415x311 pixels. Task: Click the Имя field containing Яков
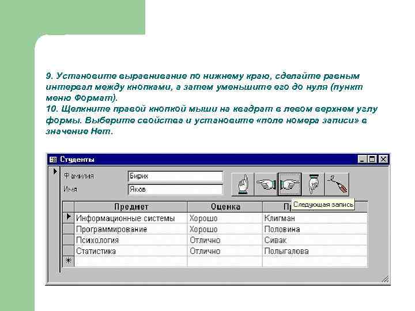pyautogui.click(x=175, y=189)
